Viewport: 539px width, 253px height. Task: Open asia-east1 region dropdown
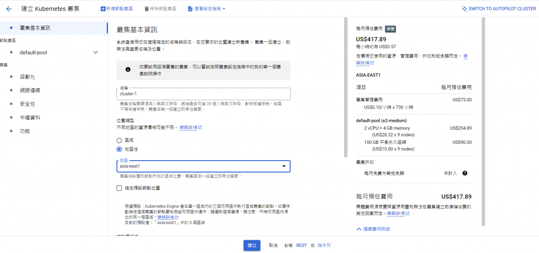tap(204, 166)
